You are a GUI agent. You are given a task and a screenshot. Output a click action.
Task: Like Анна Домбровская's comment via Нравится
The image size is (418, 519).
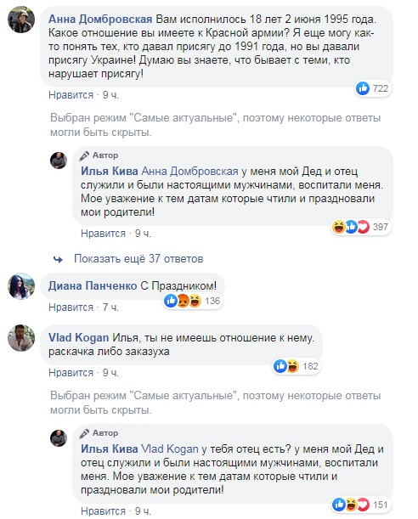click(71, 95)
